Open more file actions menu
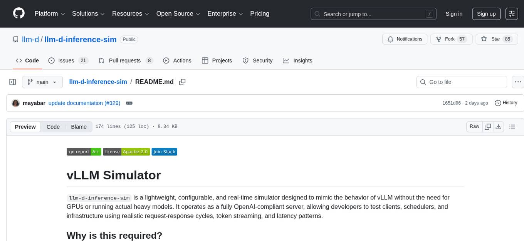 point(518,82)
